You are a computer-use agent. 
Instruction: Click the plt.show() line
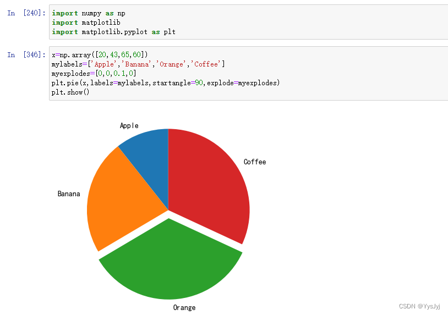click(70, 92)
